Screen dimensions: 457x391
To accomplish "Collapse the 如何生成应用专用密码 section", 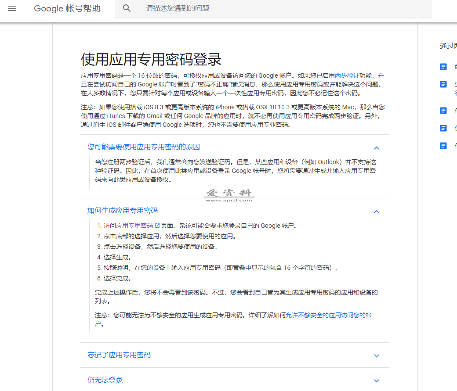I will [x=377, y=212].
